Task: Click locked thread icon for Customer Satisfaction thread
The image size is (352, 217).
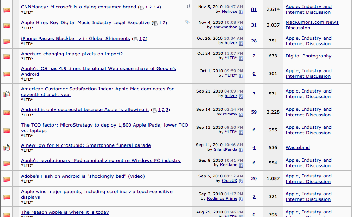Action: 7,94
